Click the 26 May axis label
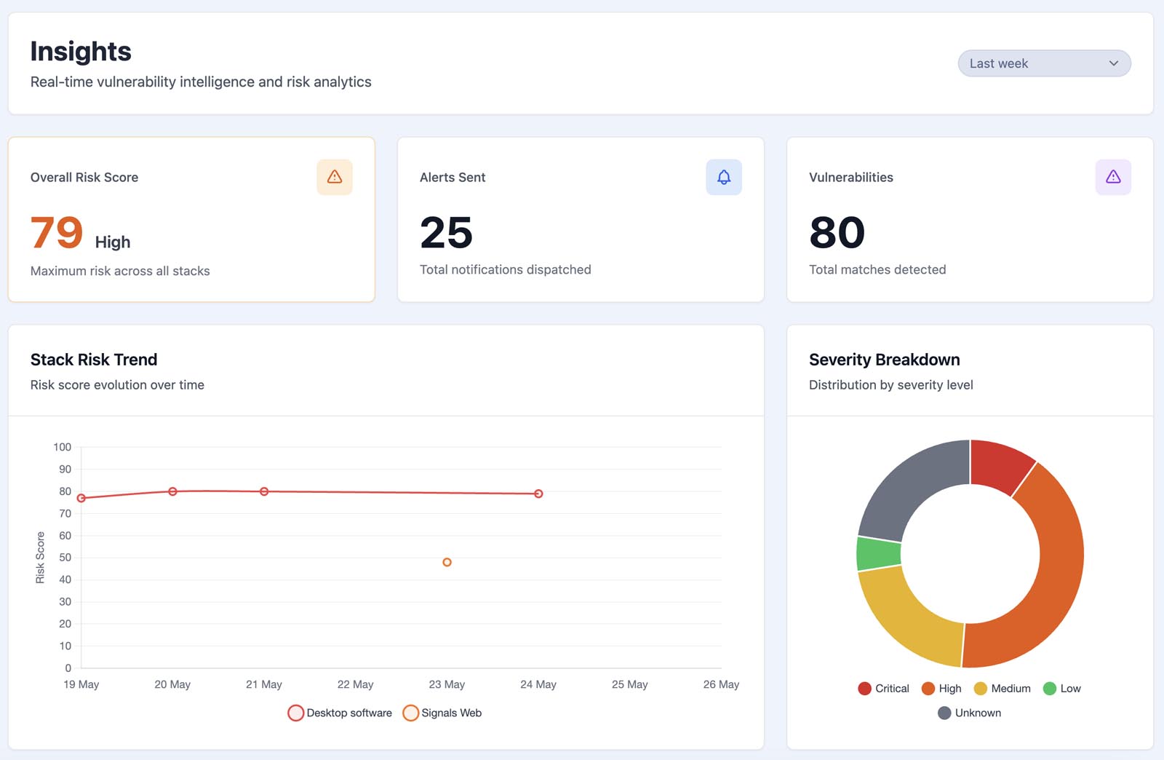Screen dimensions: 1164x760 point(721,684)
